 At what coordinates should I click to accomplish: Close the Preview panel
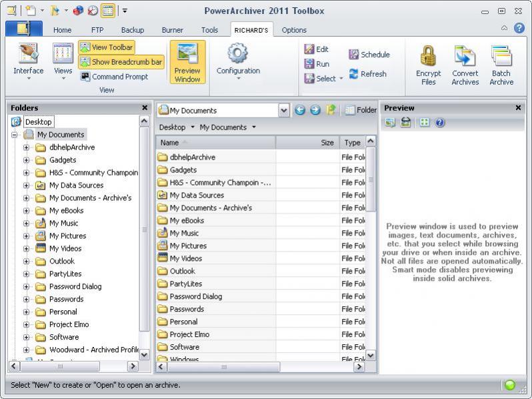coord(518,107)
